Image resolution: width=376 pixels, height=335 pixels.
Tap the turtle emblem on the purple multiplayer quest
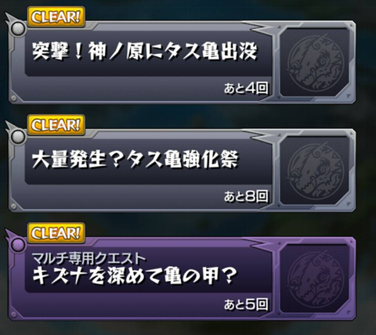[x=315, y=279]
